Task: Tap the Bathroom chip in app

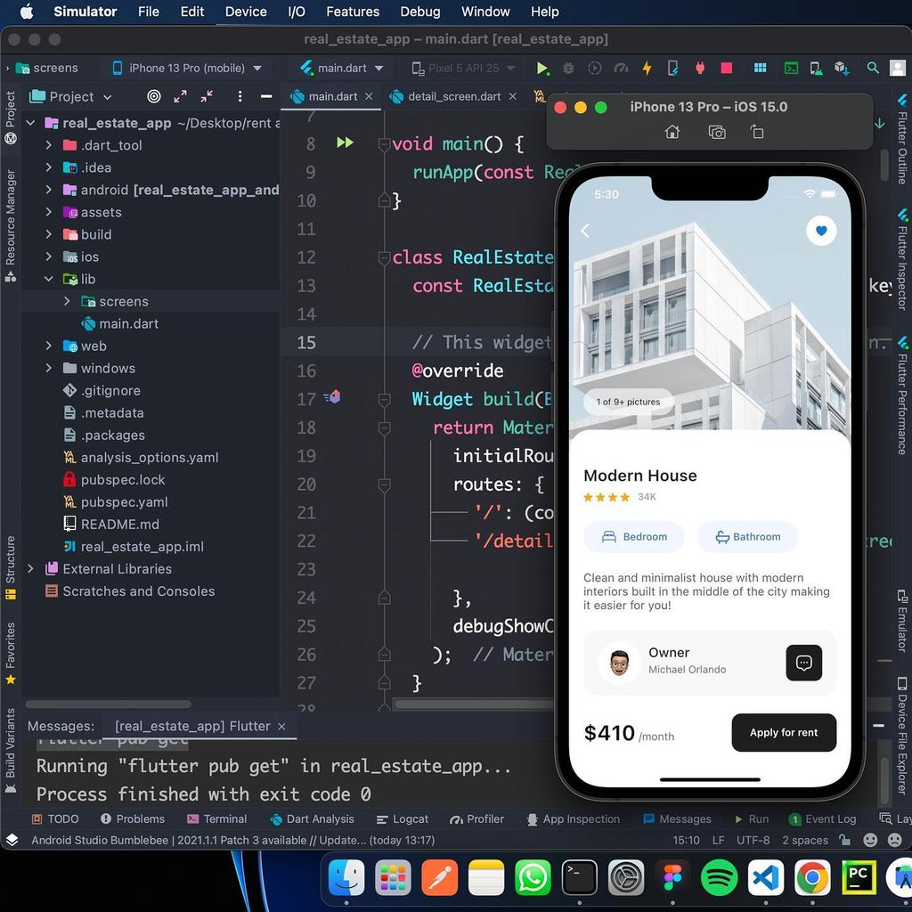Action: click(747, 536)
